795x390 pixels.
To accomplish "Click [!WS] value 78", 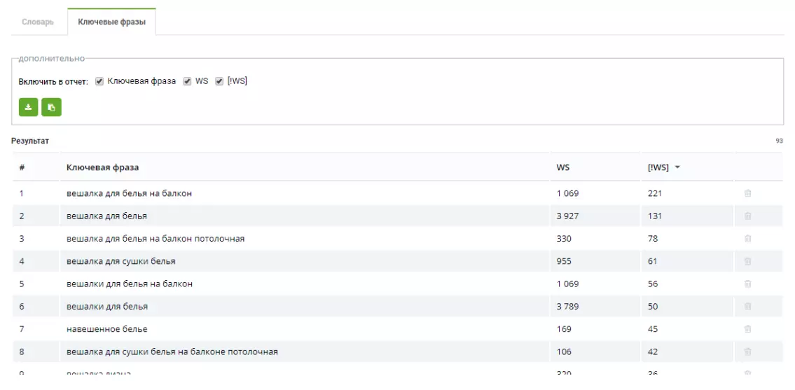I will click(653, 238).
